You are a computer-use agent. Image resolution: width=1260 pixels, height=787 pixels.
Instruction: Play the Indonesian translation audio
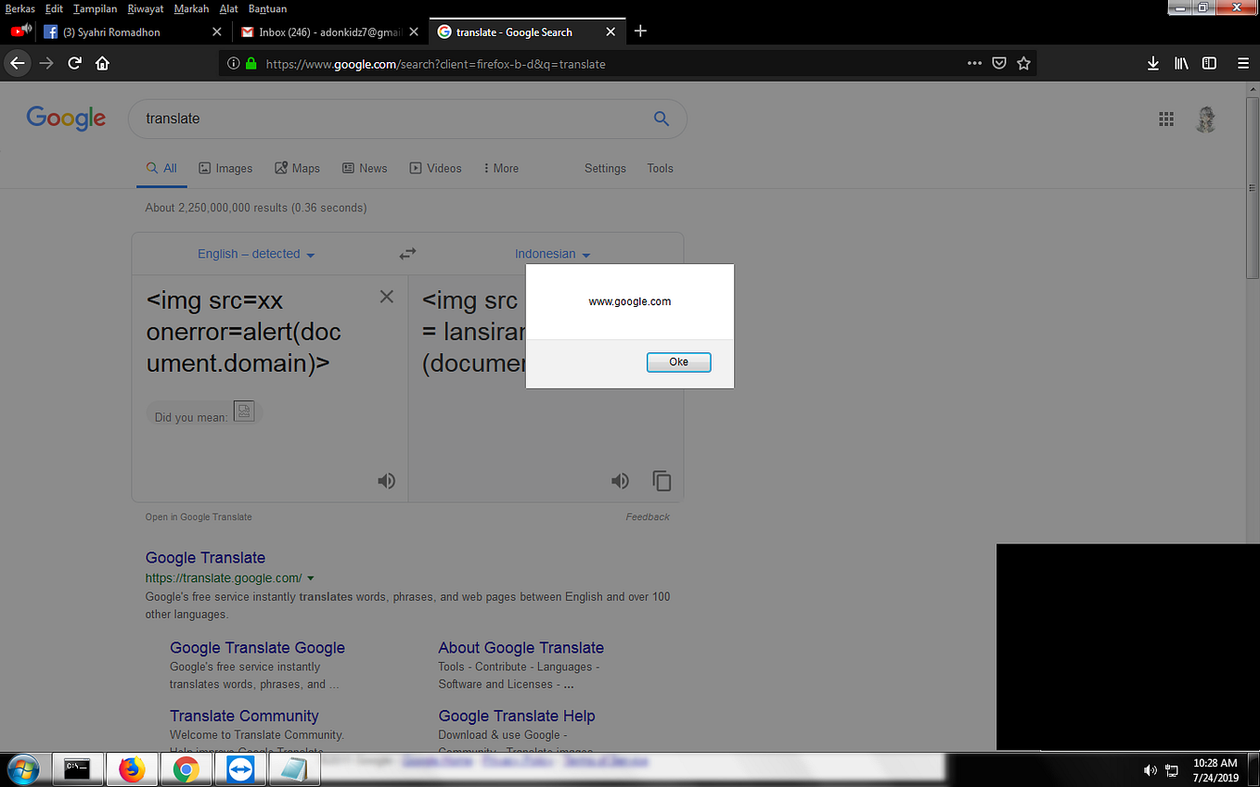tap(620, 480)
